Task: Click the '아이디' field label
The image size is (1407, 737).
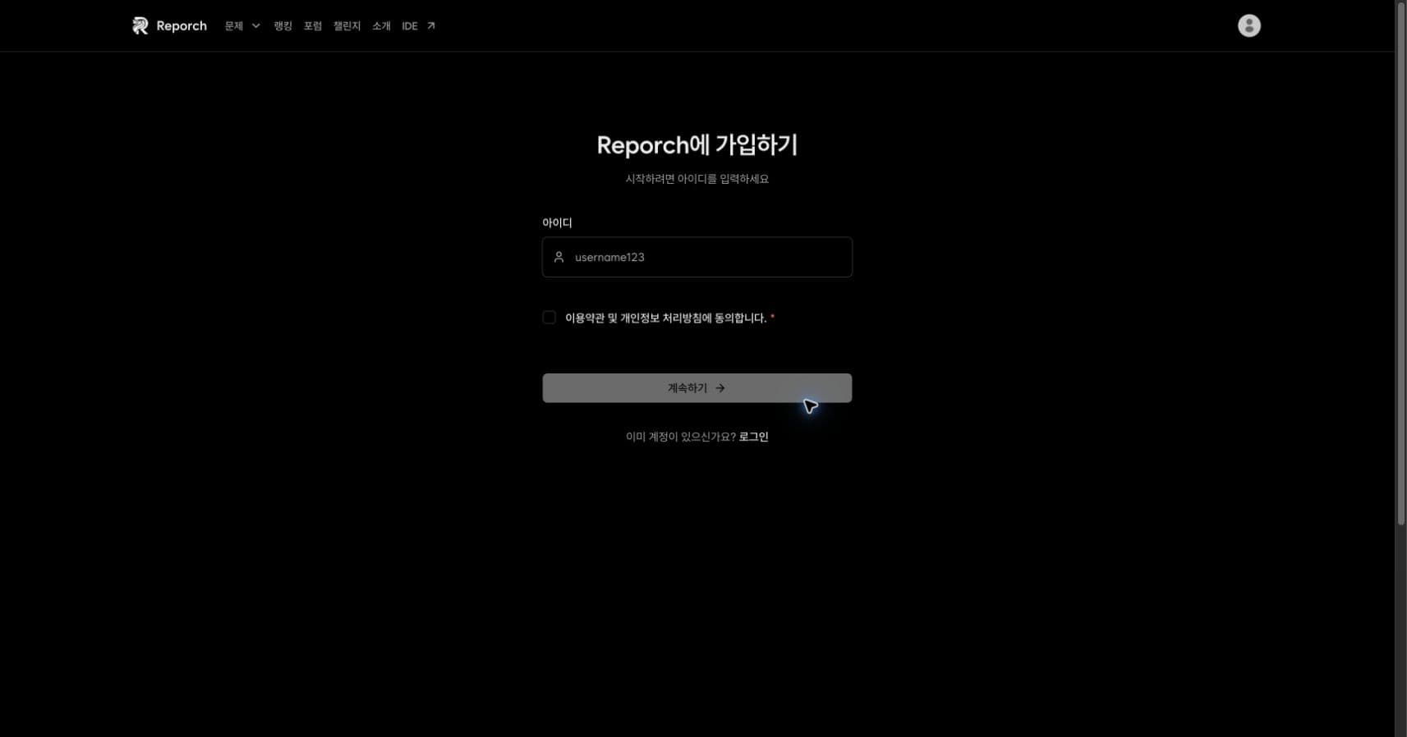Action: click(557, 222)
